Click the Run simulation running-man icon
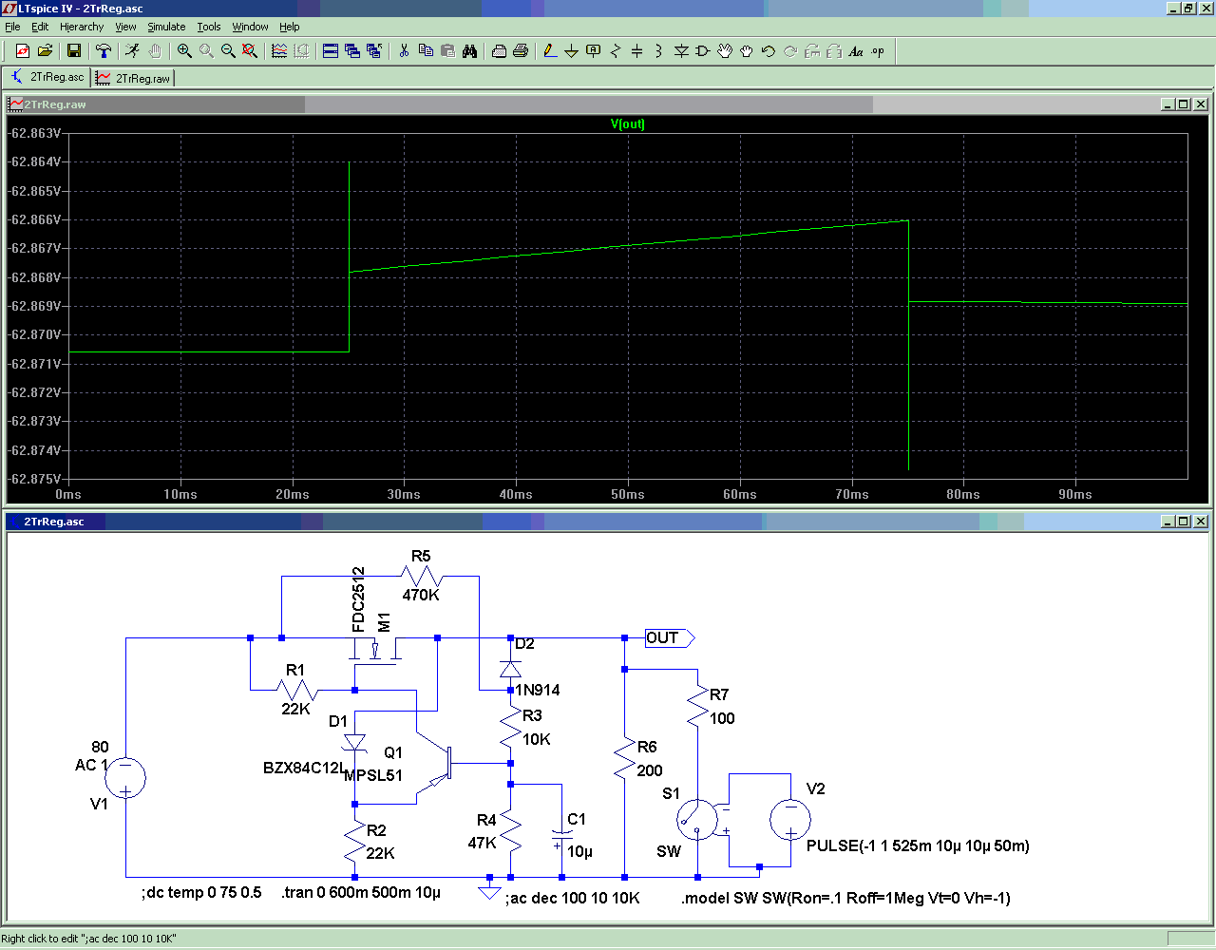Screen dimensions: 1216x950 (133, 51)
